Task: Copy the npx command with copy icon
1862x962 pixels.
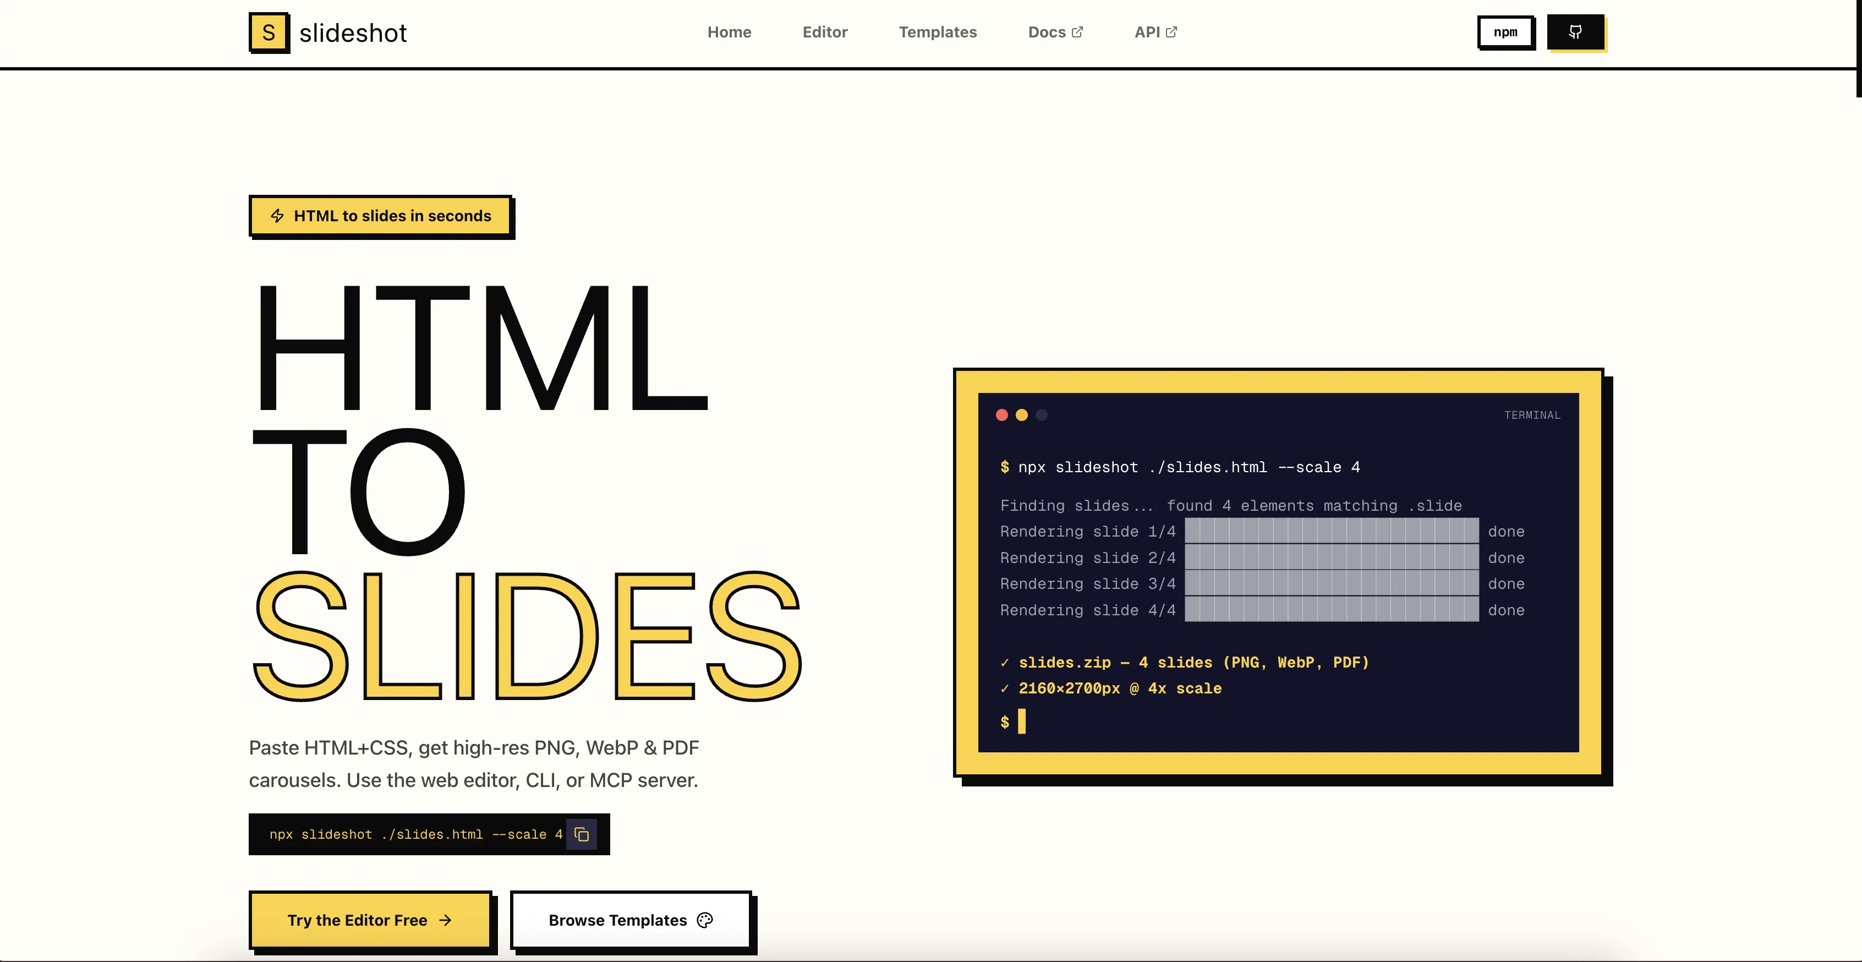Action: pos(582,835)
